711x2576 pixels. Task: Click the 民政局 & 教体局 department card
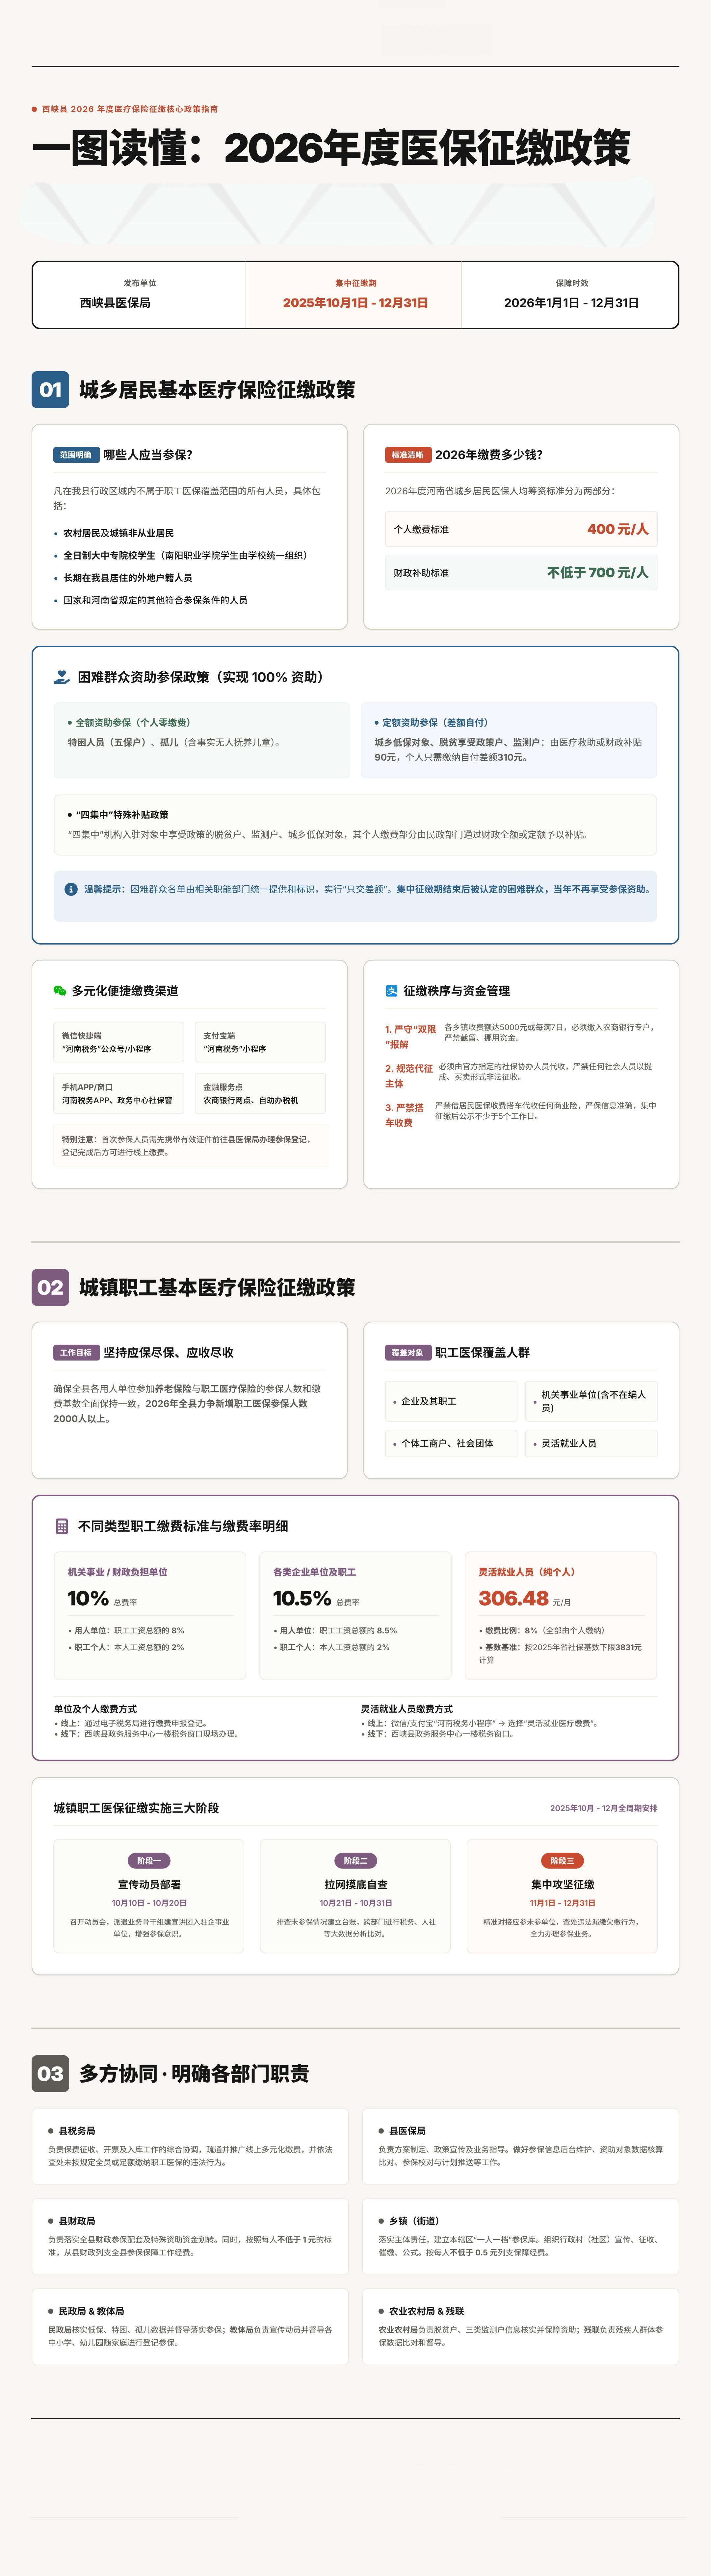(x=190, y=2326)
